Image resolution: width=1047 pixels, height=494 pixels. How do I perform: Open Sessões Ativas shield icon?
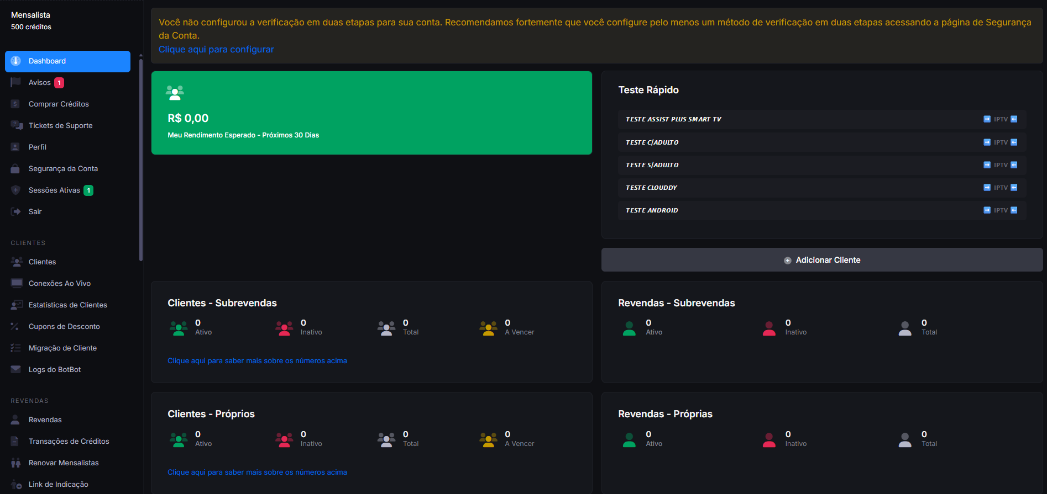[x=15, y=190]
